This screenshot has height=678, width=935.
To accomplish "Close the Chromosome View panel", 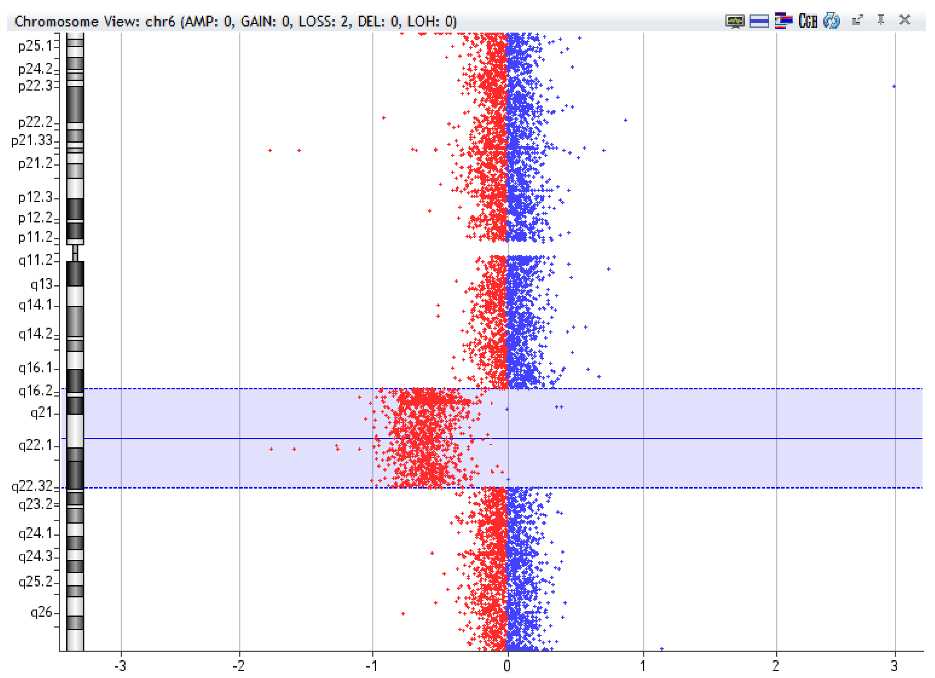I will pos(904,20).
